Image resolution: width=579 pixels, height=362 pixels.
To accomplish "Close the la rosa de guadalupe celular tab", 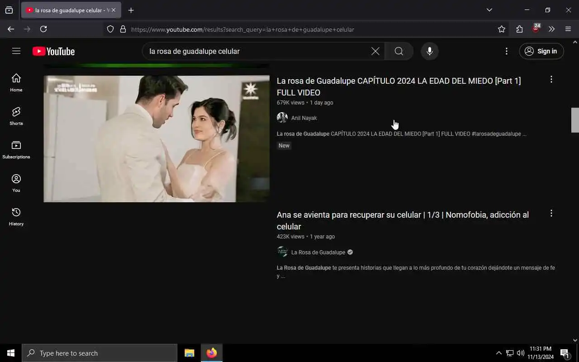I will (x=113, y=10).
